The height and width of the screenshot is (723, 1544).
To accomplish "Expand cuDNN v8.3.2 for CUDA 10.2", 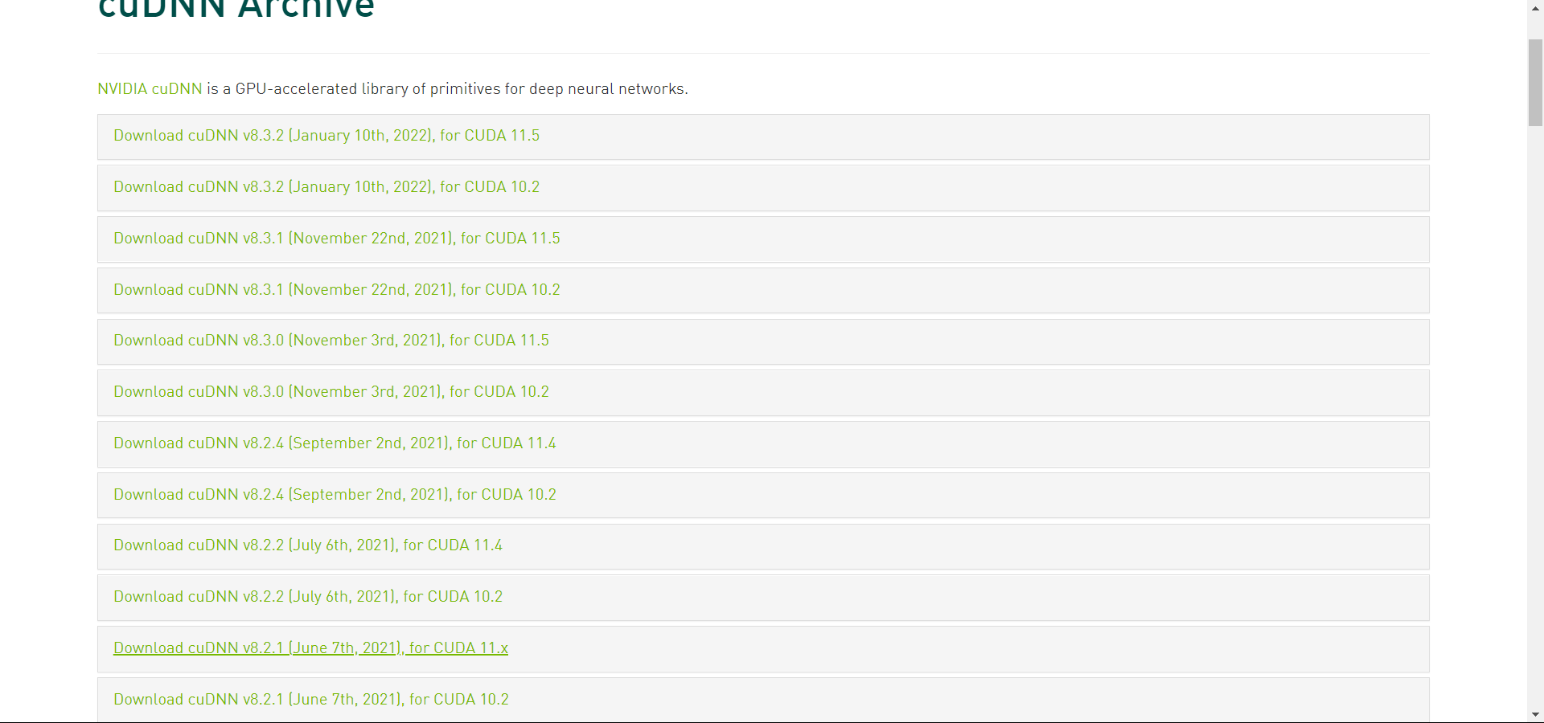I will (326, 187).
